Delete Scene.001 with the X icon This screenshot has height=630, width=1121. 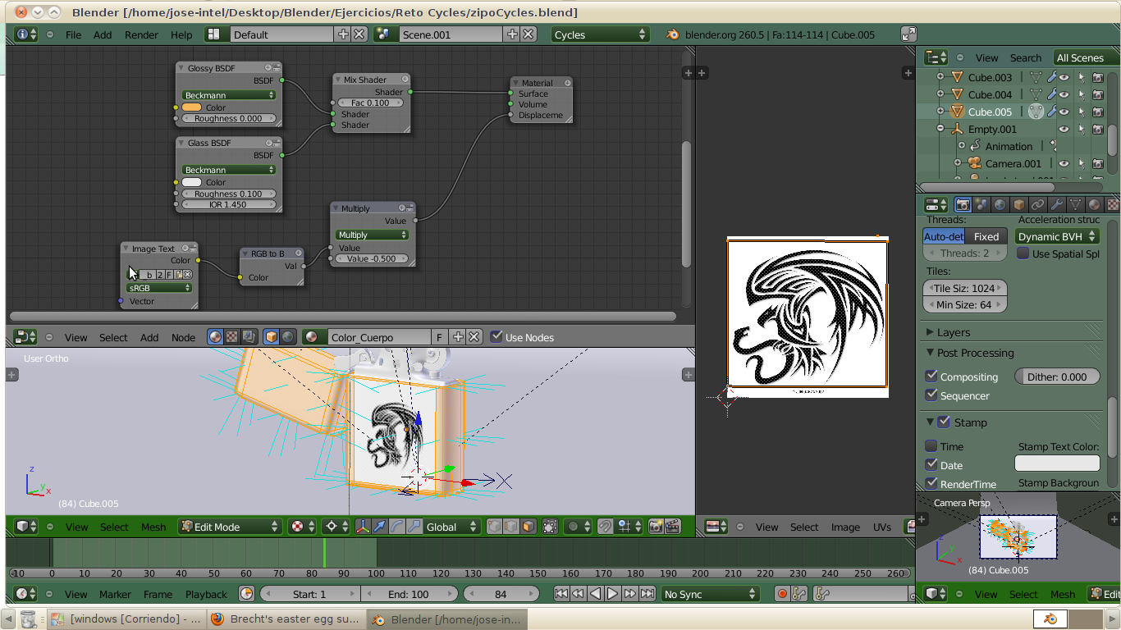coord(528,34)
